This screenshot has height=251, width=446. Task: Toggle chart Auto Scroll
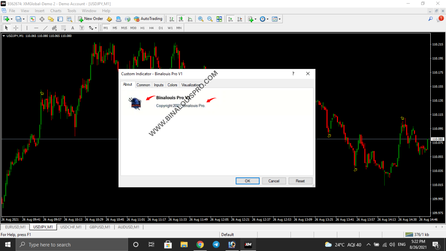pyautogui.click(x=230, y=19)
